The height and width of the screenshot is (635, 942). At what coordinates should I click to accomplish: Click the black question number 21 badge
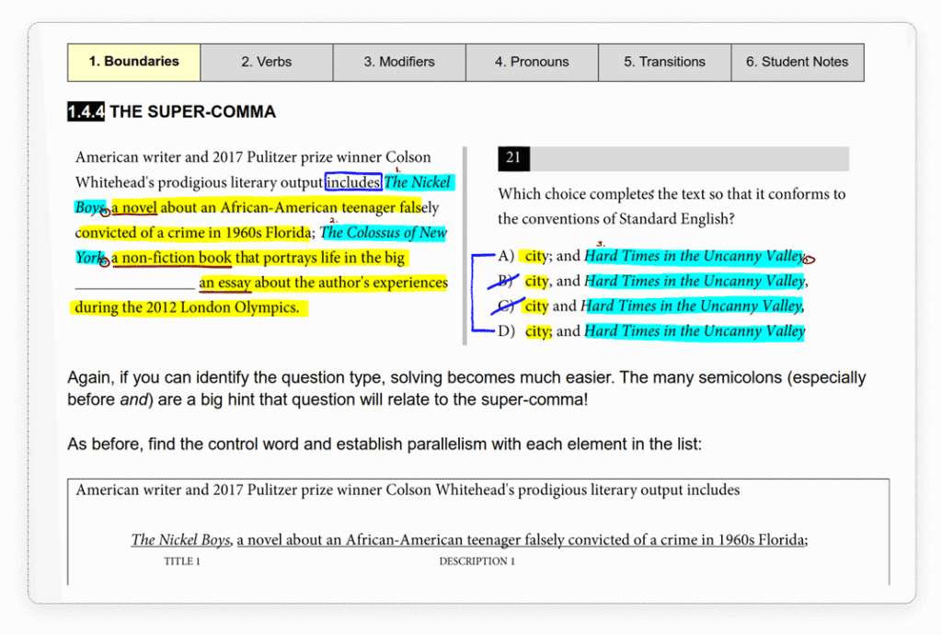tap(513, 158)
